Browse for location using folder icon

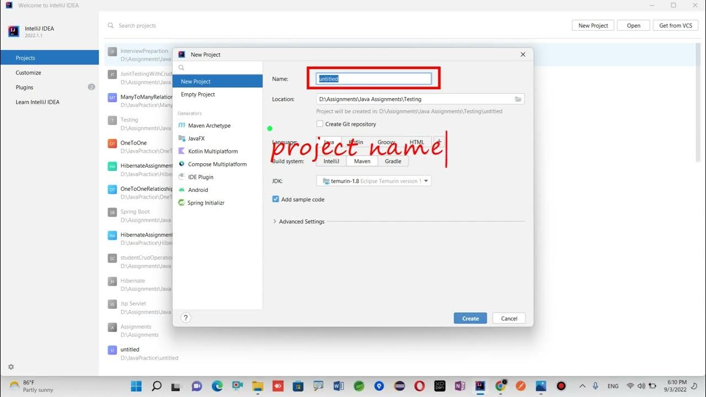(x=518, y=99)
